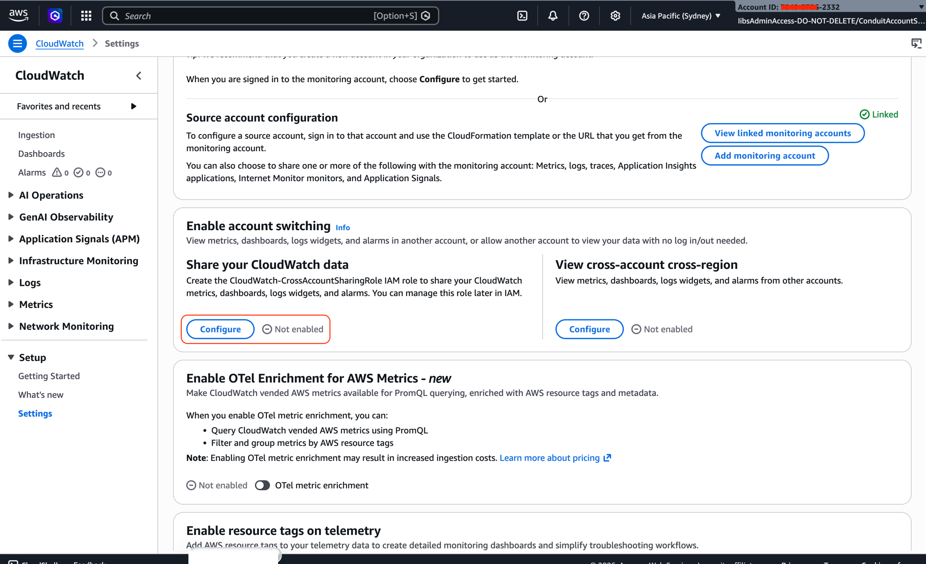
Task: Open Learn more about pricing link
Action: click(549, 458)
